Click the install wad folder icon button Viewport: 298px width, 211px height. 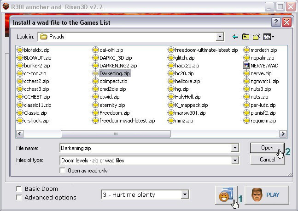click(226, 195)
